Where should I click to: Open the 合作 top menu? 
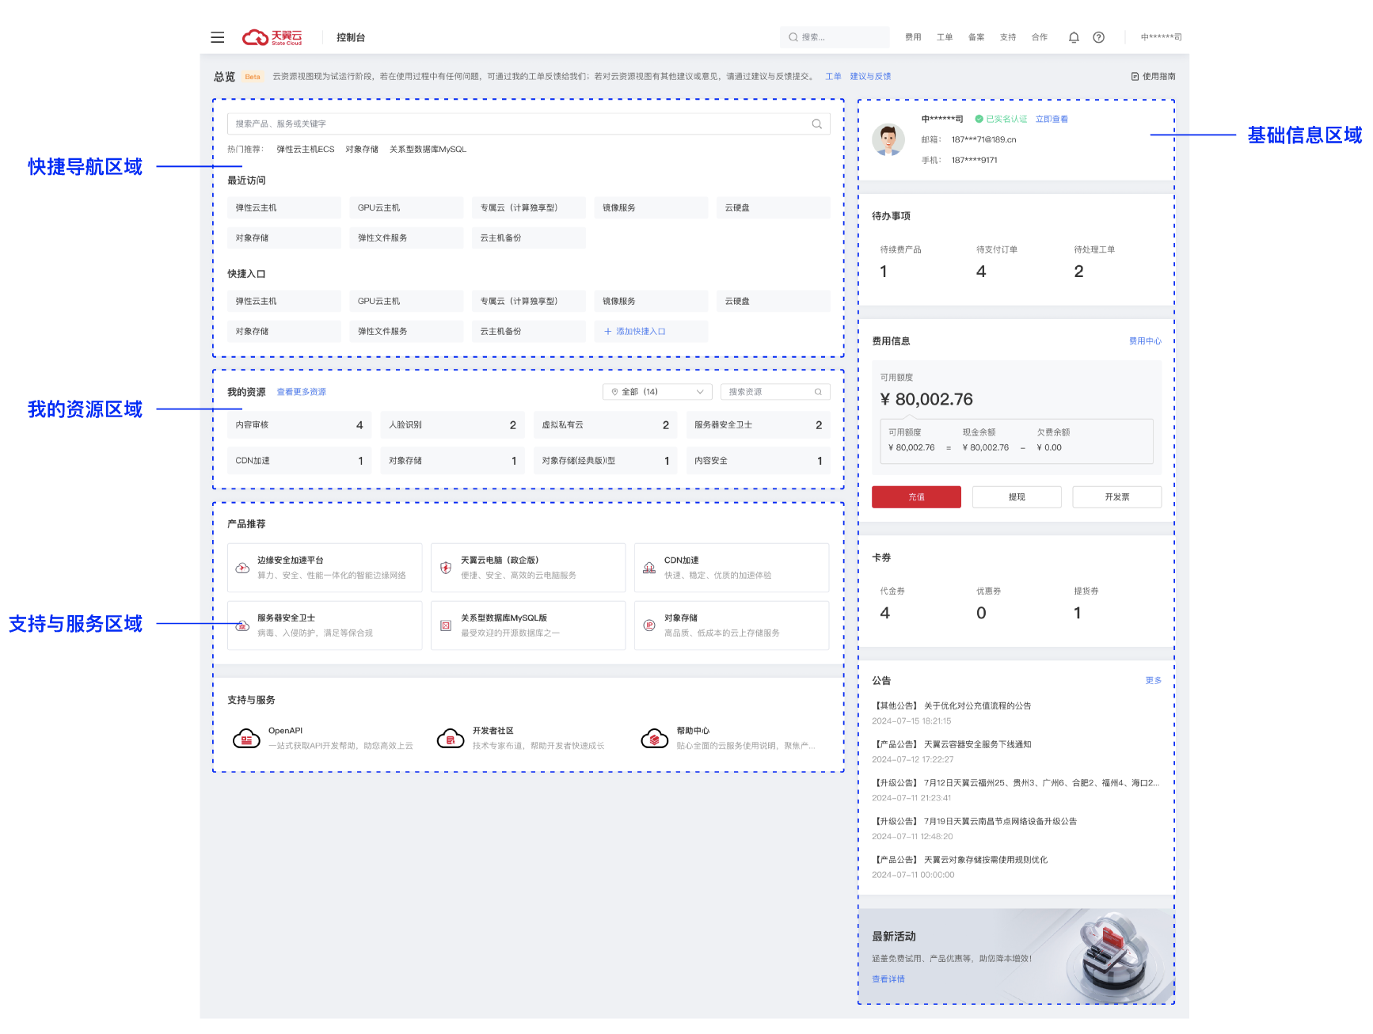(1040, 37)
